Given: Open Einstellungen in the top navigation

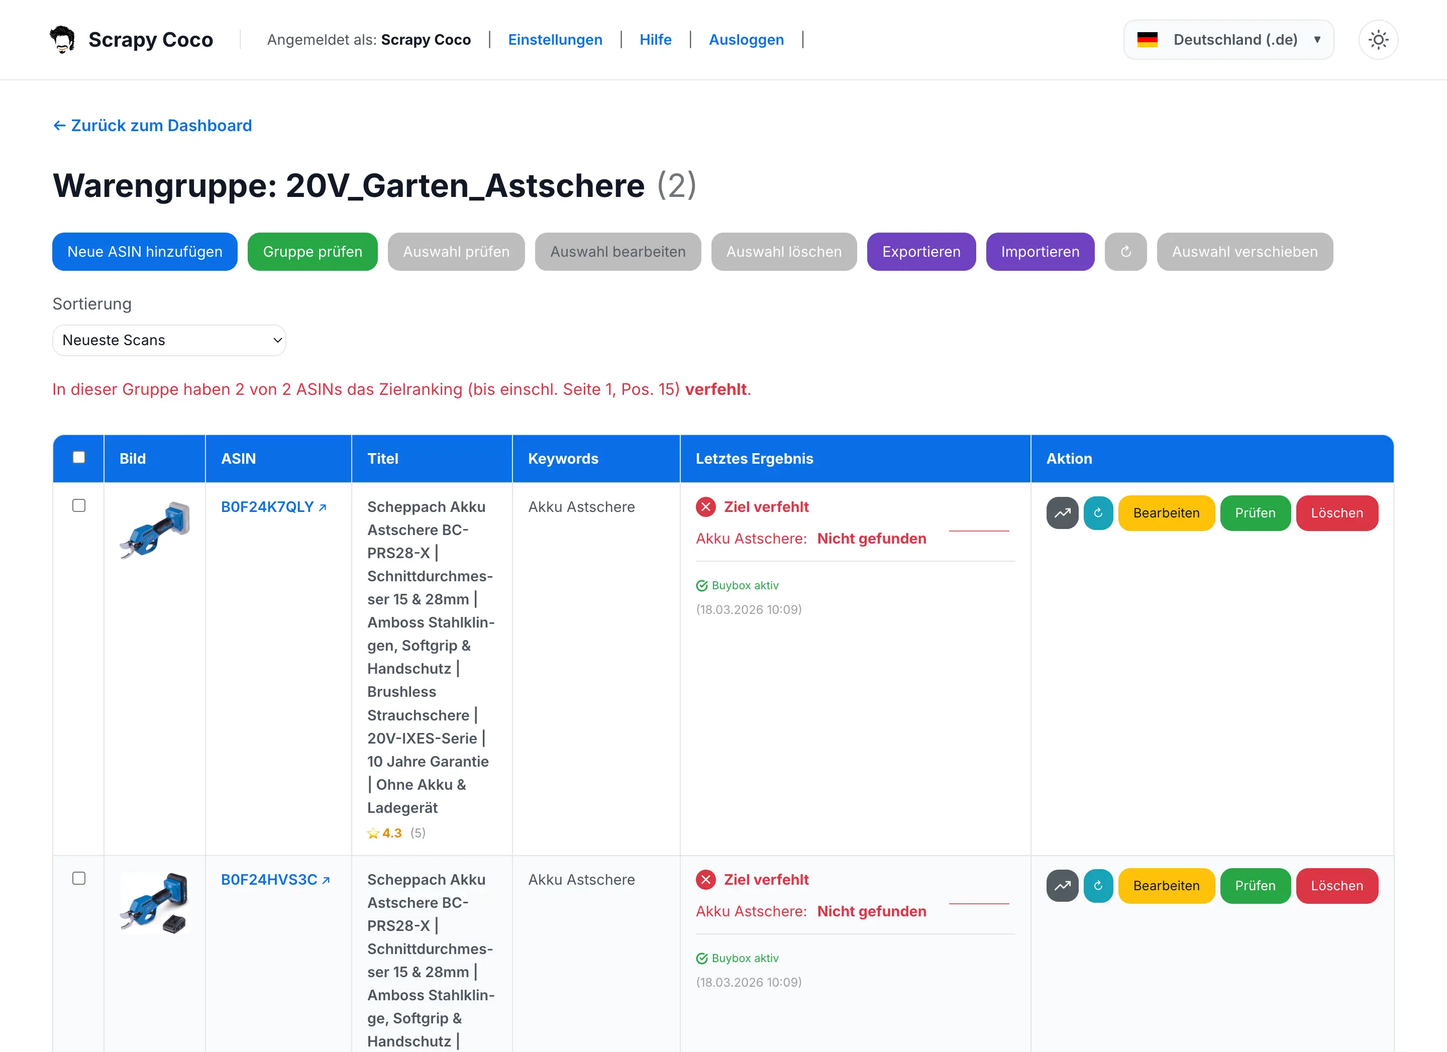Looking at the screenshot, I should 555,40.
